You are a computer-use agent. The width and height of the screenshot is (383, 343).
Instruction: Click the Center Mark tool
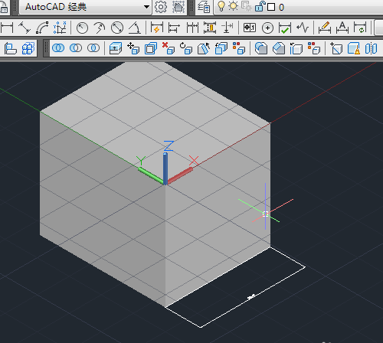point(267,28)
